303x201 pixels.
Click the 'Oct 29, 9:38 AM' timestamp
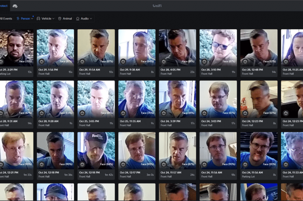tap(130, 70)
